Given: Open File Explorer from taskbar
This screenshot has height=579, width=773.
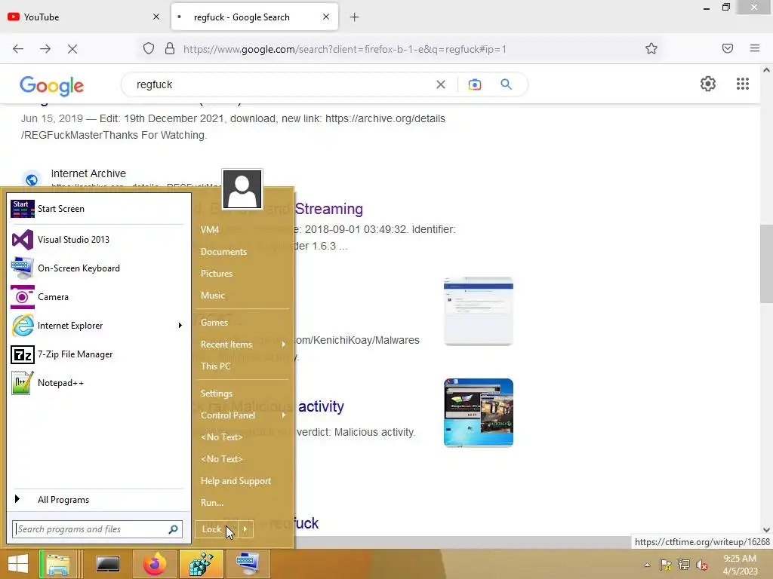Looking at the screenshot, I should (x=57, y=564).
